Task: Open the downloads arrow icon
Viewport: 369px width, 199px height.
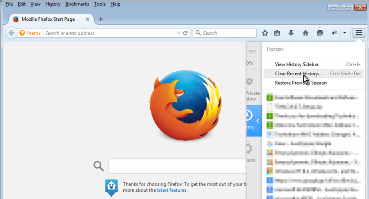Action: (x=291, y=33)
